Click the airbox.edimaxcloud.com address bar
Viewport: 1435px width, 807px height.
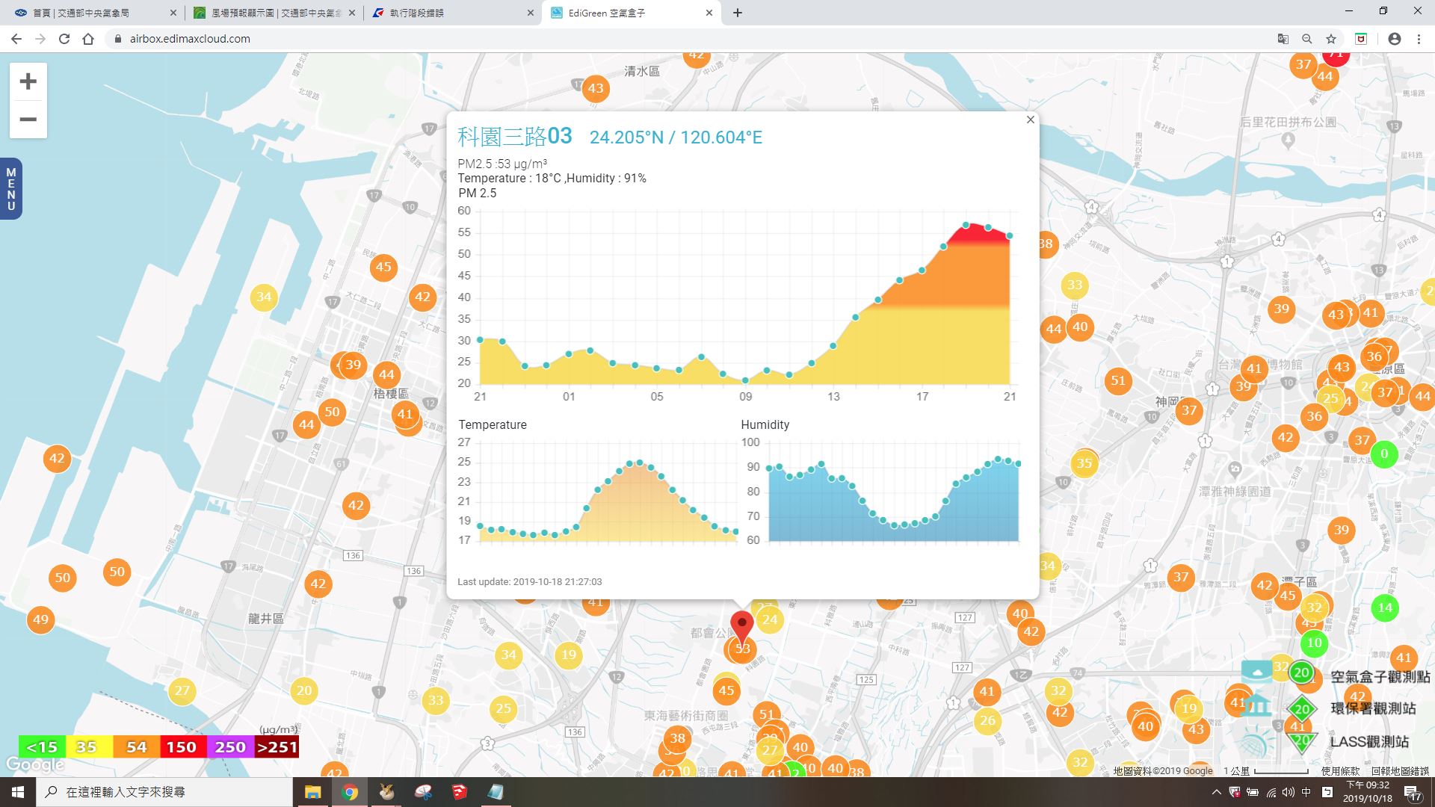[688, 39]
